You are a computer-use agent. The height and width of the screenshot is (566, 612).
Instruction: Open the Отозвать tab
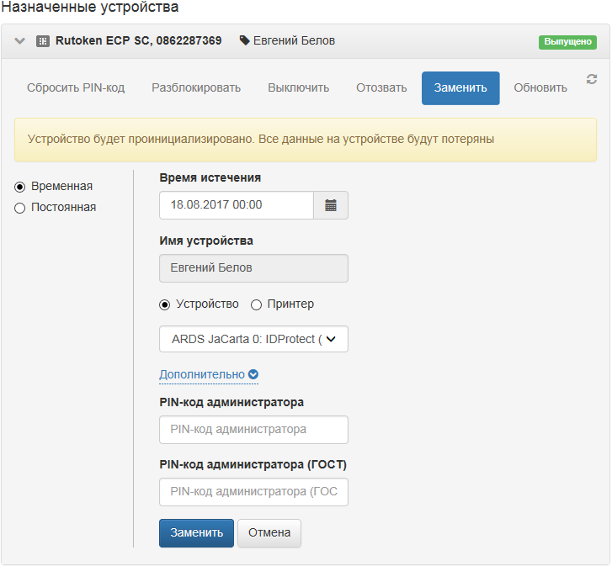381,88
